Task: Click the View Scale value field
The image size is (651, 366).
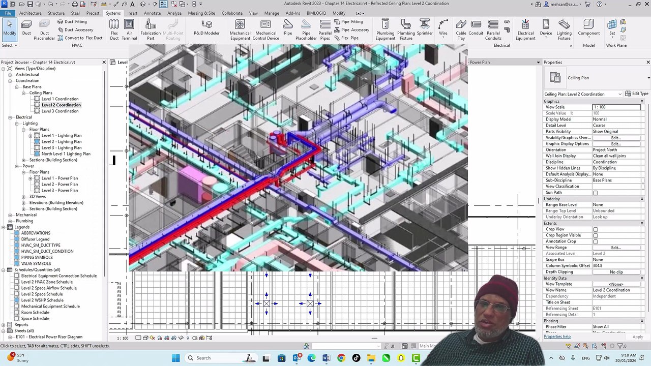Action: pyautogui.click(x=616, y=107)
